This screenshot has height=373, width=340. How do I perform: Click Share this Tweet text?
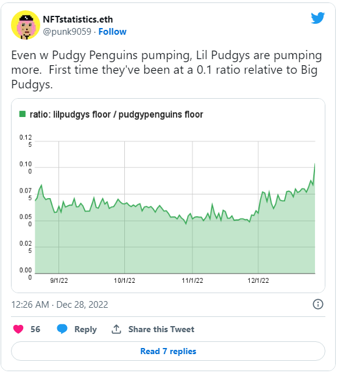click(x=161, y=329)
